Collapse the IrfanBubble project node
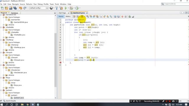This screenshot has height=106, width=189. 1,27
